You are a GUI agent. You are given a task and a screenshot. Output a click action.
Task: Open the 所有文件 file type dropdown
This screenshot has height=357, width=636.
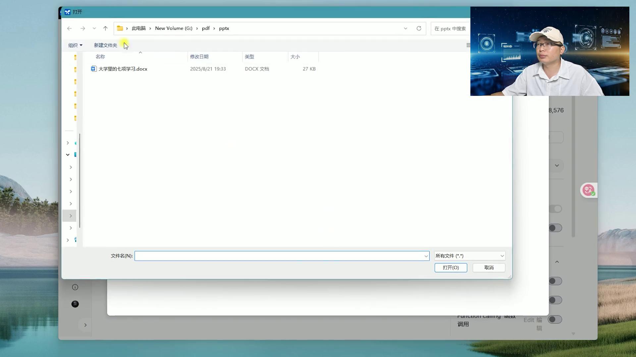pyautogui.click(x=470, y=256)
